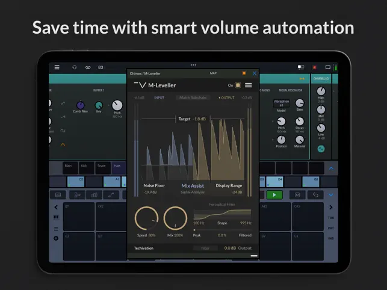Click the Target level -1.8 dB value
This screenshot has width=387, height=290.
click(200, 119)
